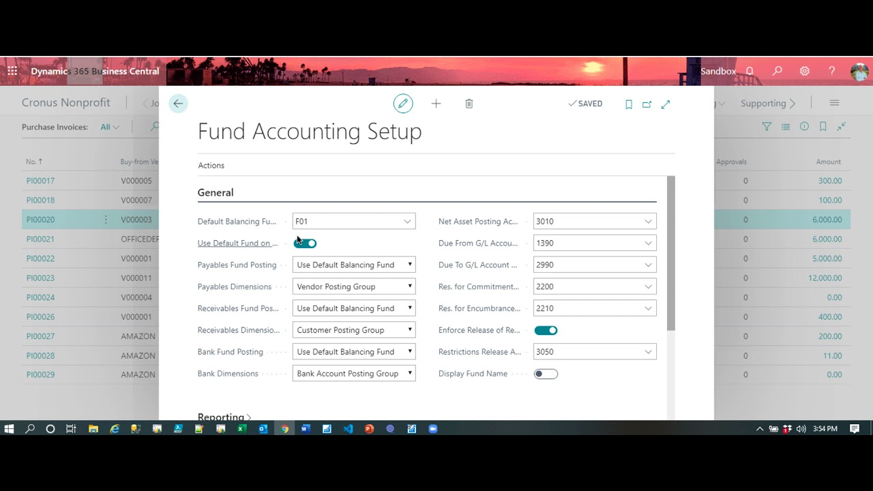Open Payables Dimensions dropdown

click(x=354, y=286)
